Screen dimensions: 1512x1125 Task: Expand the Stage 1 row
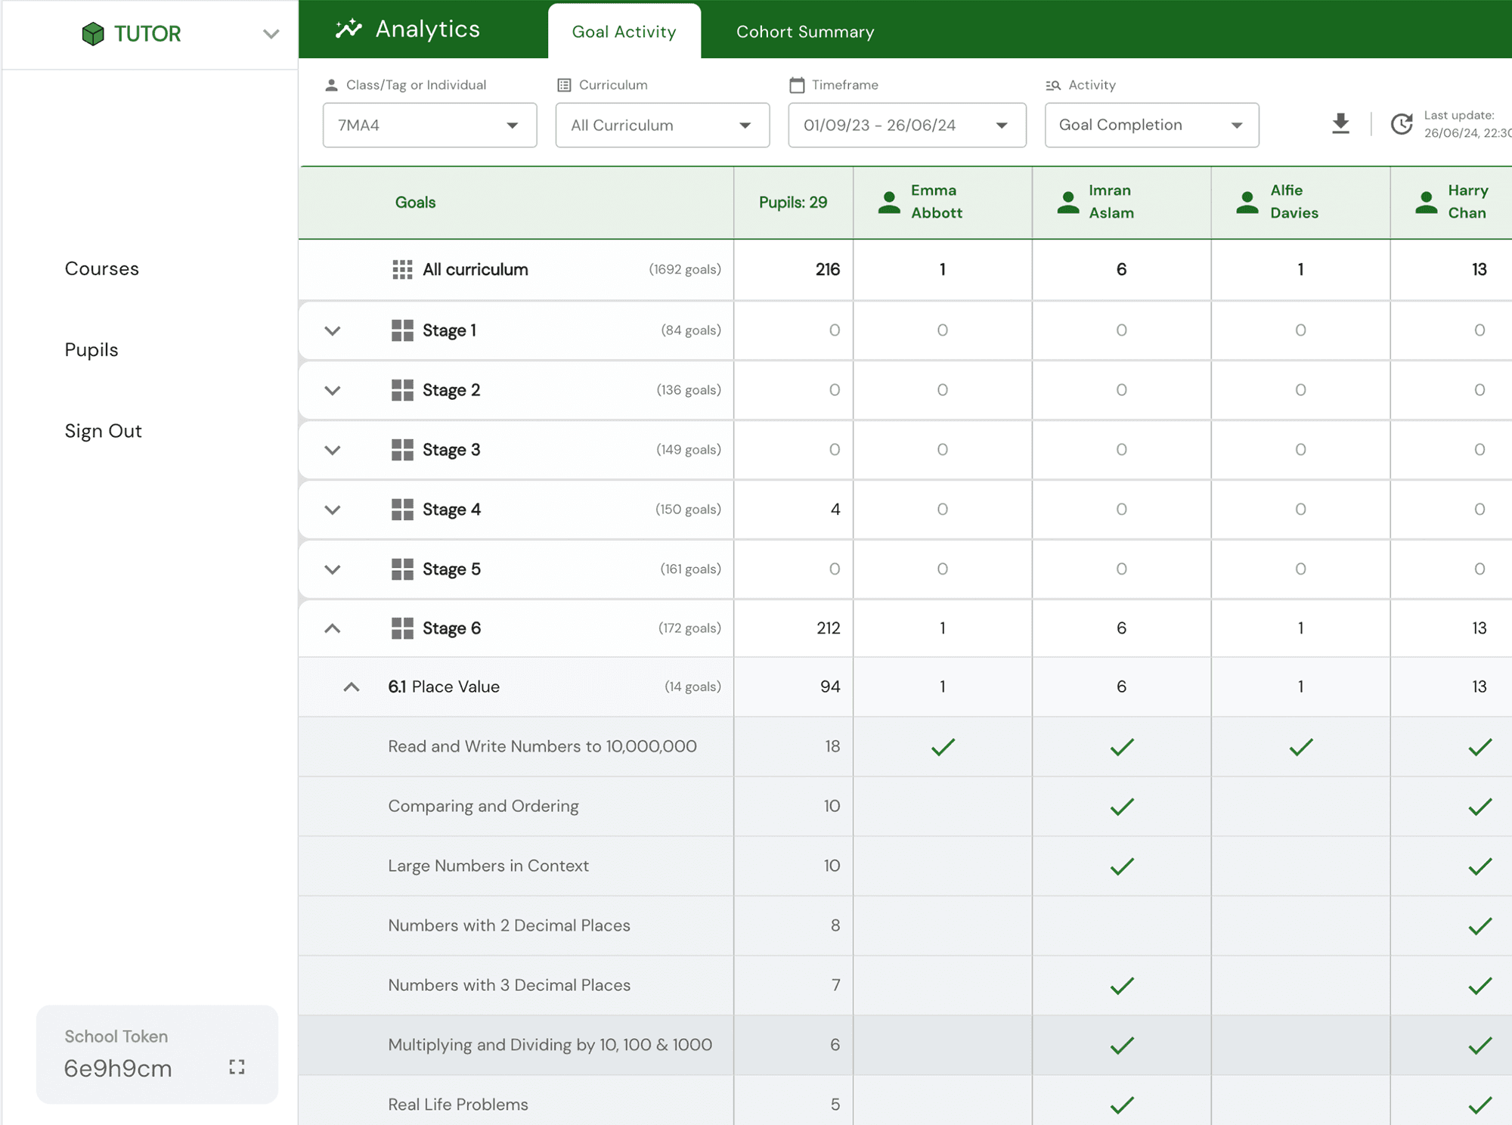(x=333, y=330)
